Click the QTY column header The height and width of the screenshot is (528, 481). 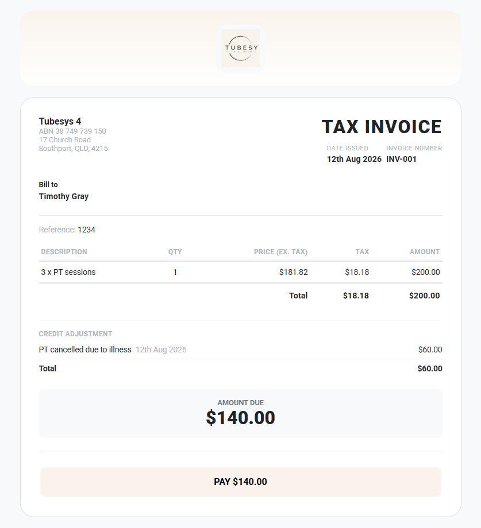coord(175,252)
